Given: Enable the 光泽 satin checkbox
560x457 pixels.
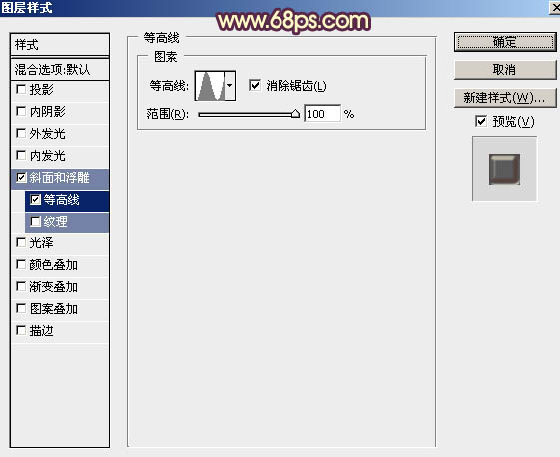Looking at the screenshot, I should coord(21,242).
